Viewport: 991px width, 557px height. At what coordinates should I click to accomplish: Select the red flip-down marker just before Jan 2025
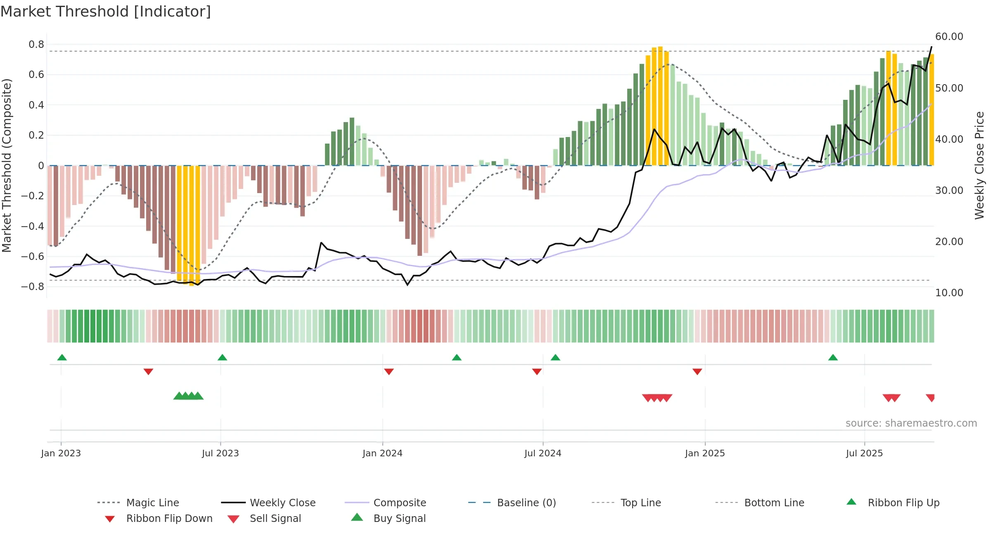pyautogui.click(x=697, y=372)
